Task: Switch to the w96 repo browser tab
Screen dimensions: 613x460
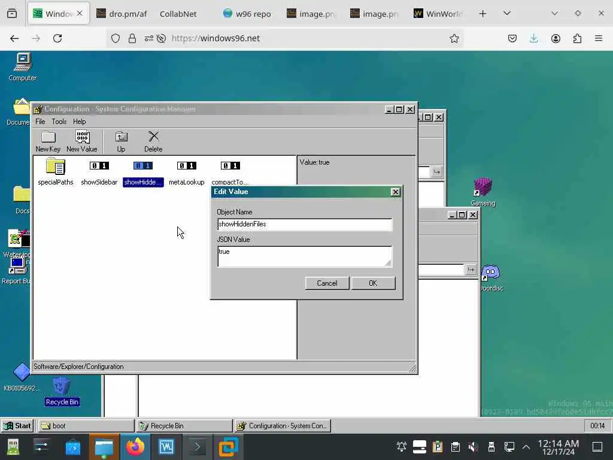Action: click(x=248, y=14)
